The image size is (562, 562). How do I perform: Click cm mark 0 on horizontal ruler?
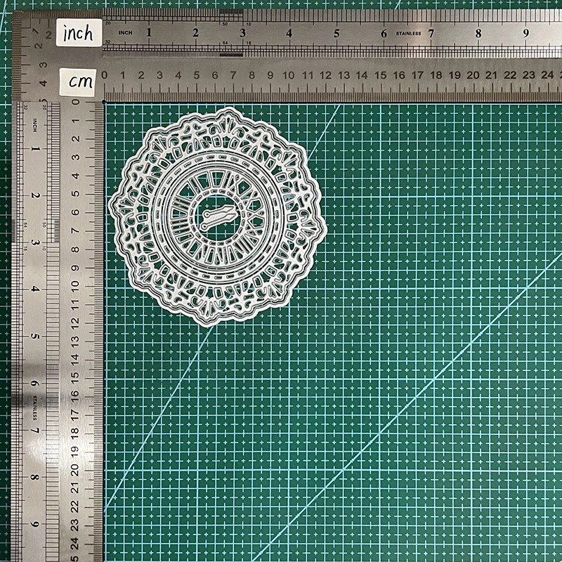point(104,75)
